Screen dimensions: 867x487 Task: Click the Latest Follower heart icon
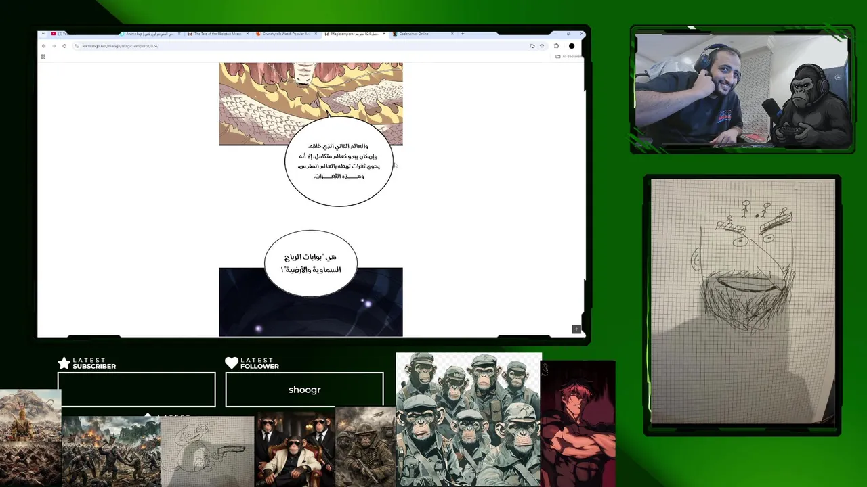click(232, 363)
